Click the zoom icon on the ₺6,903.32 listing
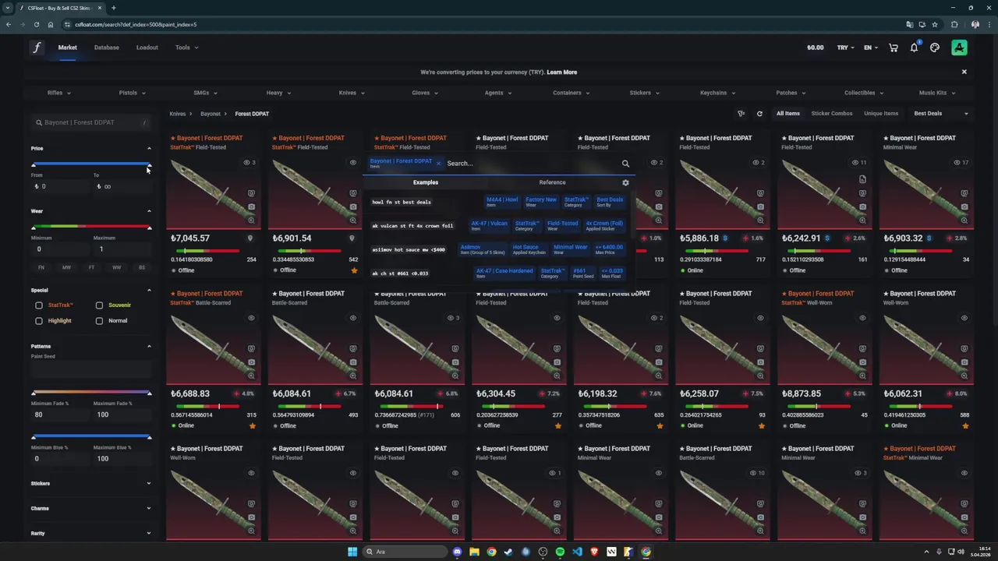Screen dimensions: 998x561 964,221
